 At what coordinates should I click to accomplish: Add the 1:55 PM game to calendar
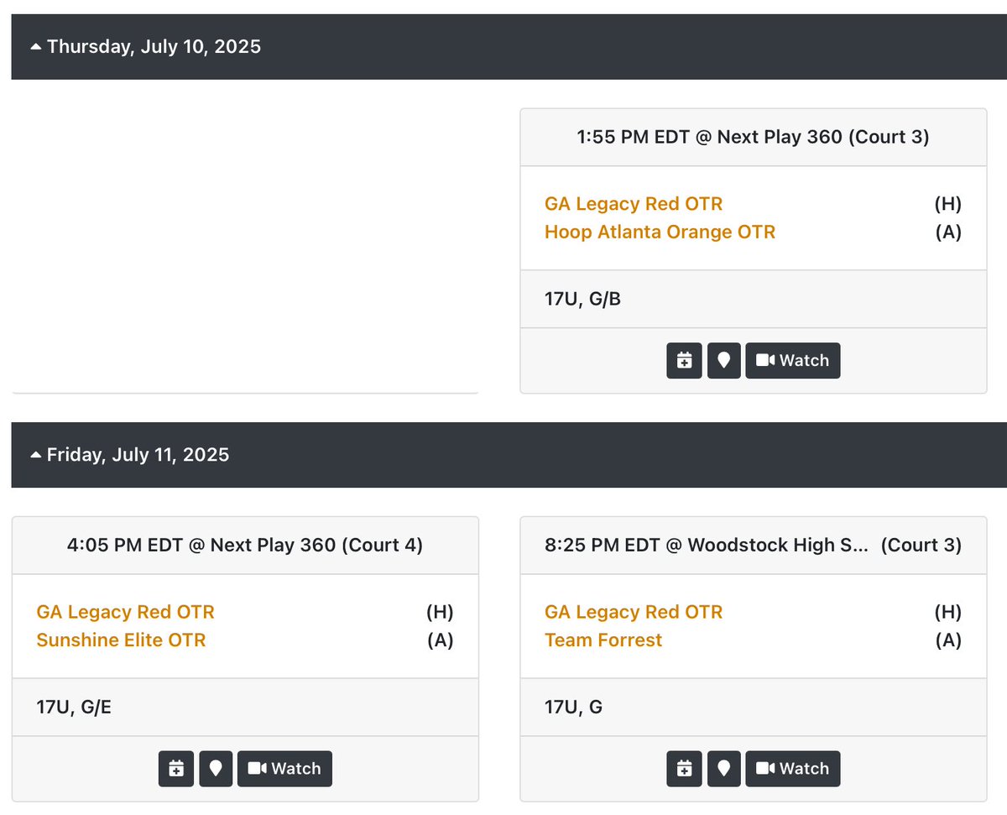coord(684,360)
